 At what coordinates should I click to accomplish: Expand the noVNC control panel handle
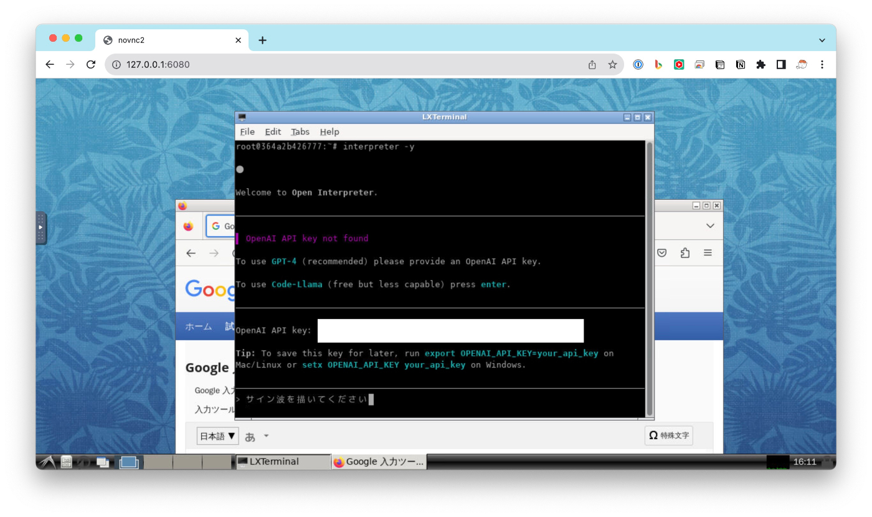point(41,228)
